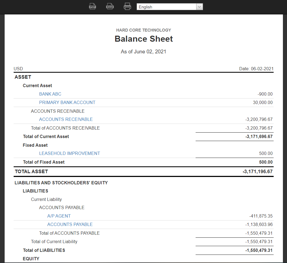Screen dimensions: 287x263
Task: Export the balance sheet as PDF
Action: coord(93,7)
